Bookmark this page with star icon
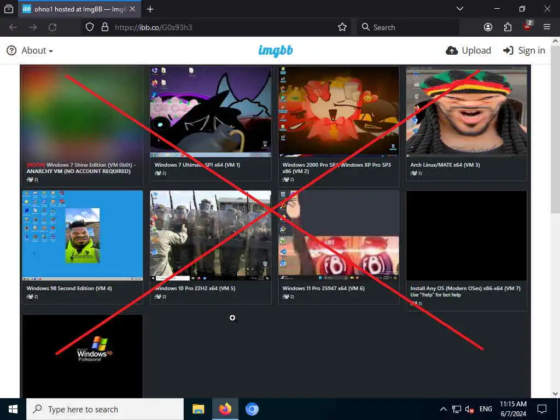 (x=342, y=27)
